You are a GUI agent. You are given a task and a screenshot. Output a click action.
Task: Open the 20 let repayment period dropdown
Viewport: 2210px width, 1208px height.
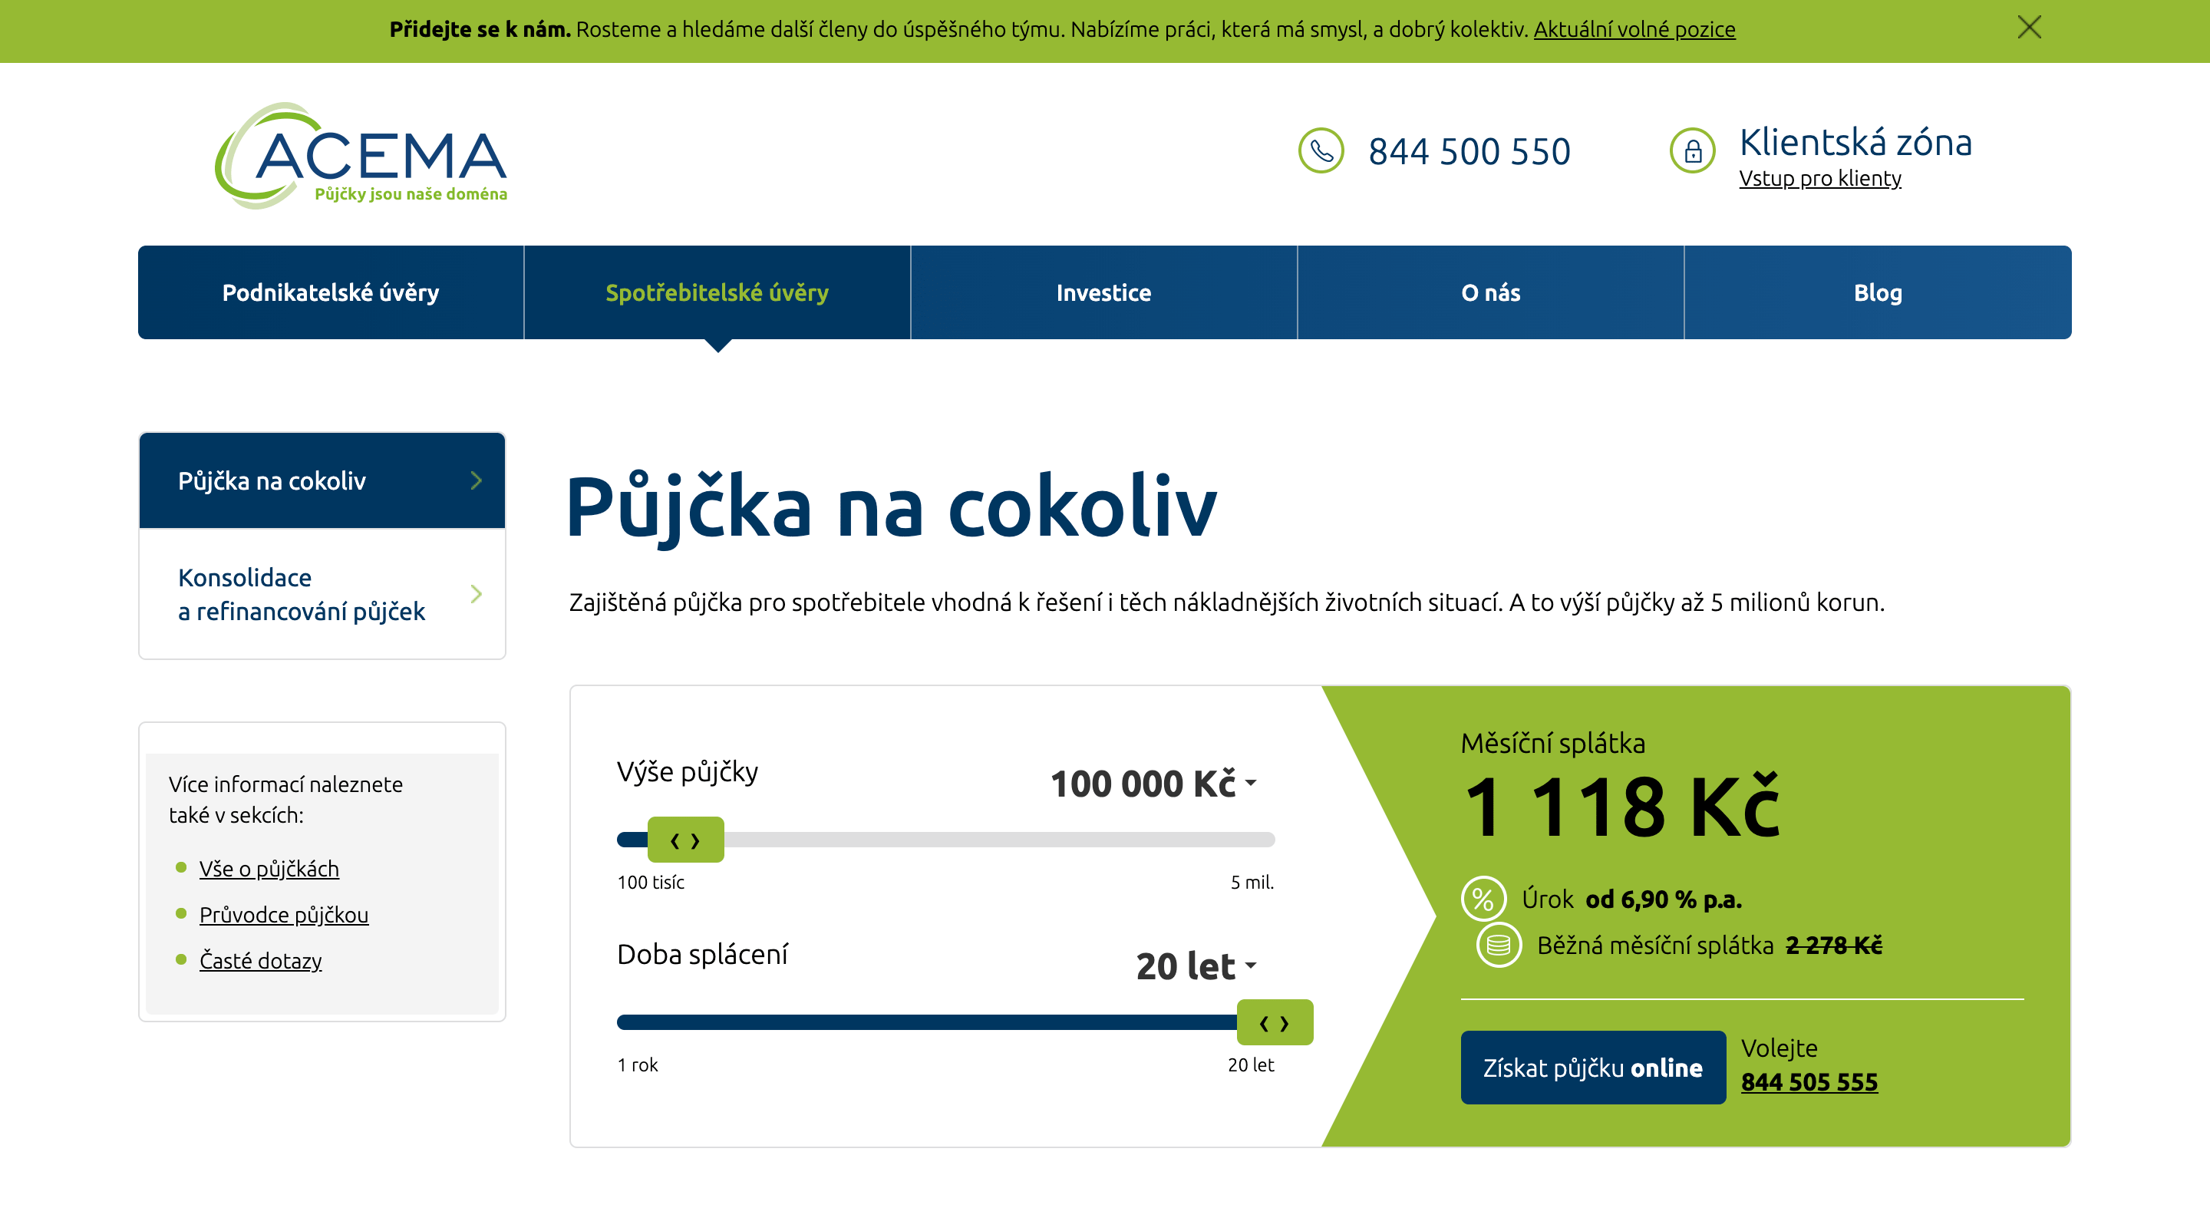[x=1196, y=966]
